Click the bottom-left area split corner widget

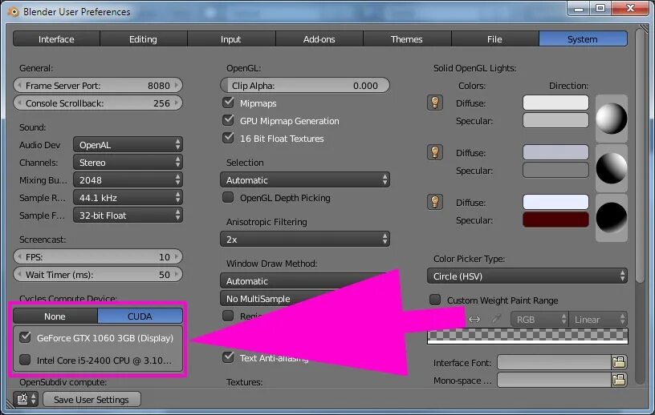point(11,403)
